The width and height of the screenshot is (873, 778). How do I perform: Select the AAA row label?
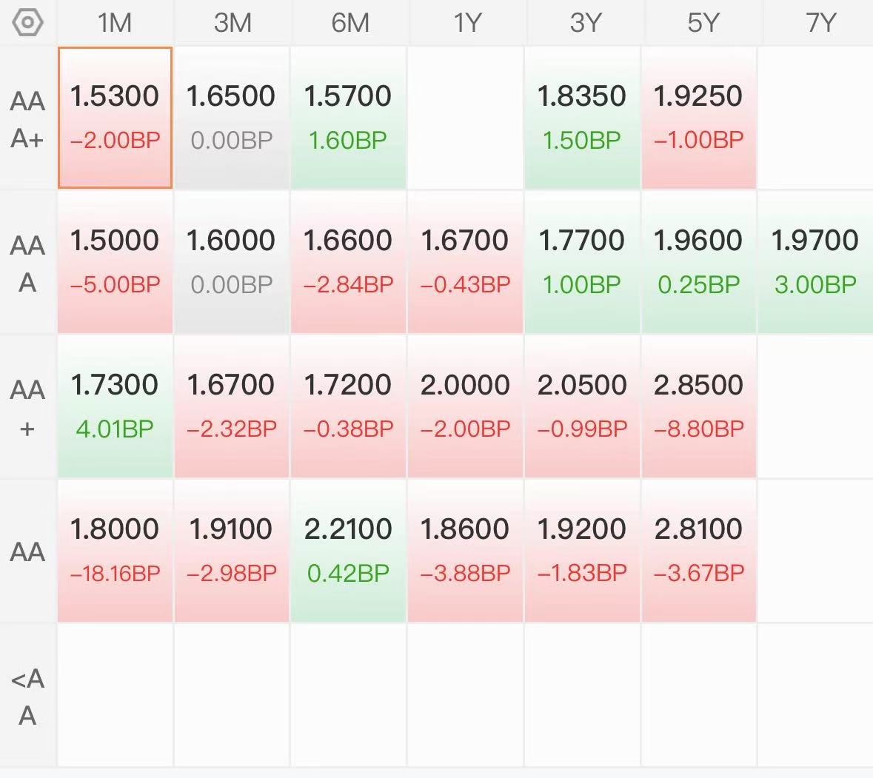(x=27, y=264)
